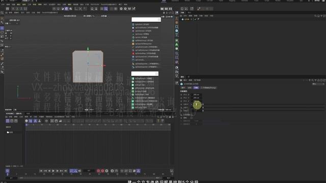Click the Size Y value field
This screenshot has height=183, width=326.
pyautogui.click(x=196, y=98)
